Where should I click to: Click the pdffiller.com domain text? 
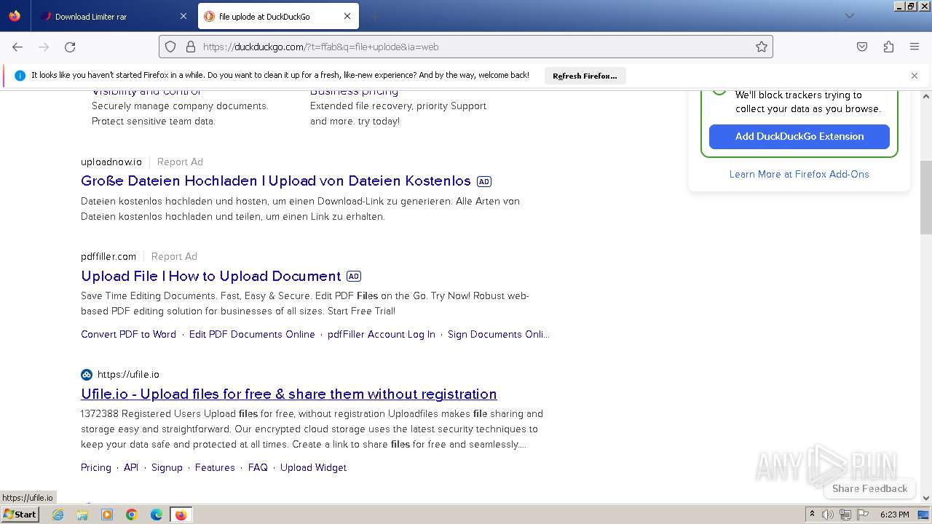(108, 256)
